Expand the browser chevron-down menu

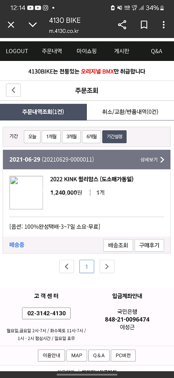point(33,25)
